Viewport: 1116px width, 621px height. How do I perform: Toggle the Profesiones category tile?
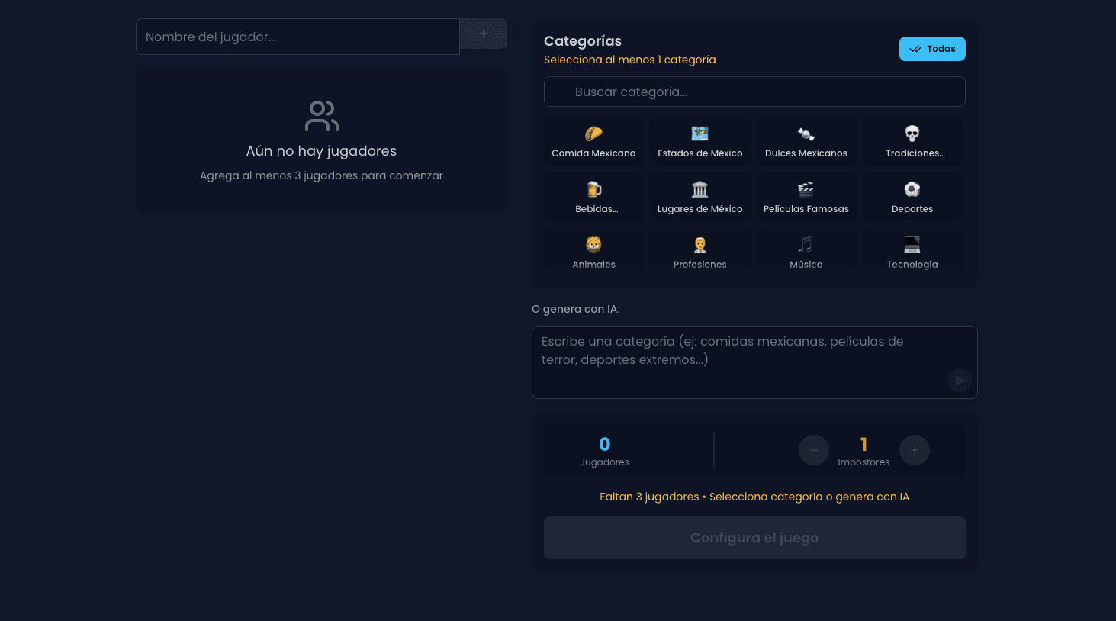(x=700, y=253)
